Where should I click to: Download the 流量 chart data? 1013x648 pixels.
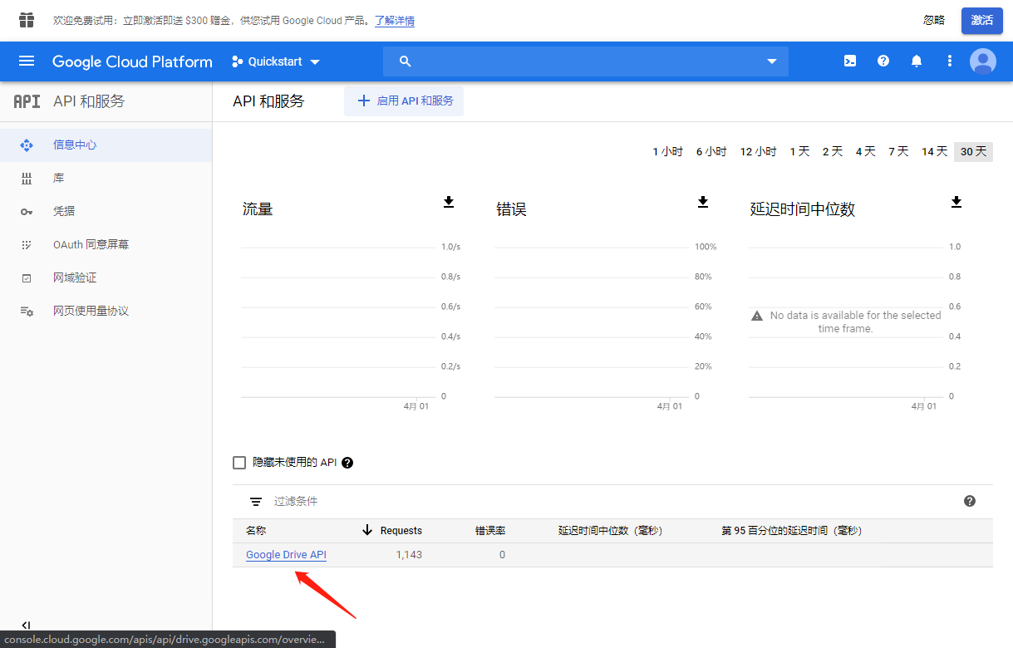(449, 202)
